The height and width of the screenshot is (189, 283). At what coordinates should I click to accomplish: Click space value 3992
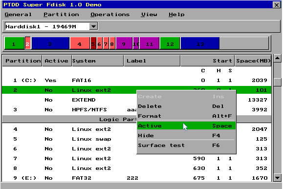click(260, 109)
